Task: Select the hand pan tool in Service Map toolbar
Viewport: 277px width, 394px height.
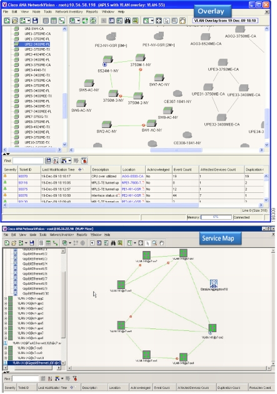Action: point(162,243)
